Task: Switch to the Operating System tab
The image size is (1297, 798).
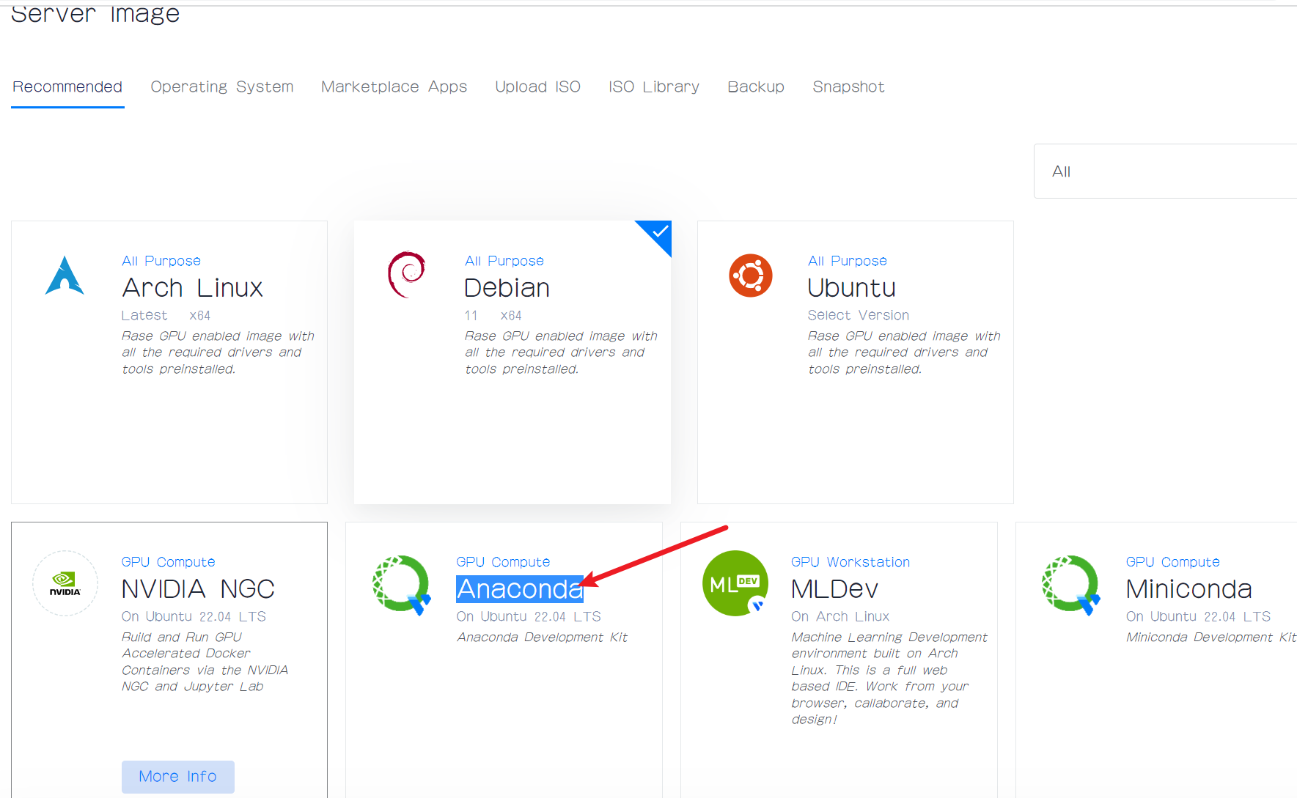Action: tap(222, 87)
